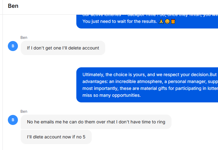Click the Ben sender name above "If I don't get one"
This screenshot has height=150, width=218.
tap(24, 38)
